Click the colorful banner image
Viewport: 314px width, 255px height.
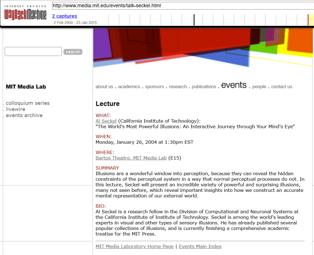pos(203,48)
